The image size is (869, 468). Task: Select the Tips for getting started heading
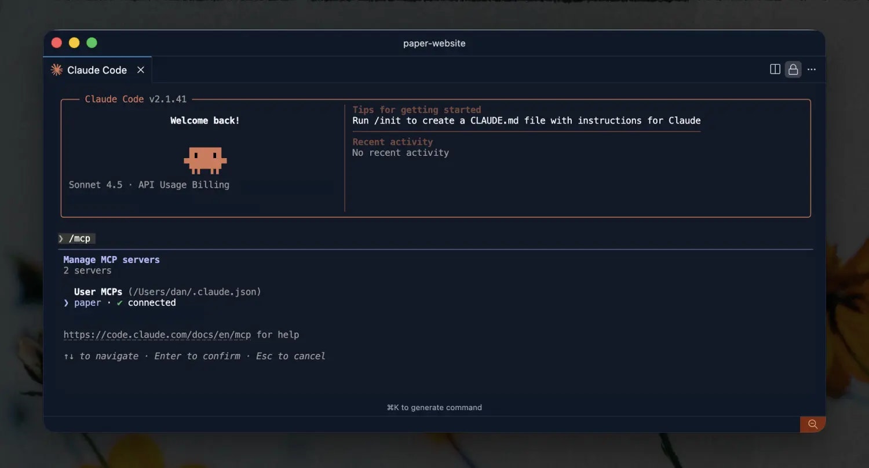pyautogui.click(x=417, y=109)
